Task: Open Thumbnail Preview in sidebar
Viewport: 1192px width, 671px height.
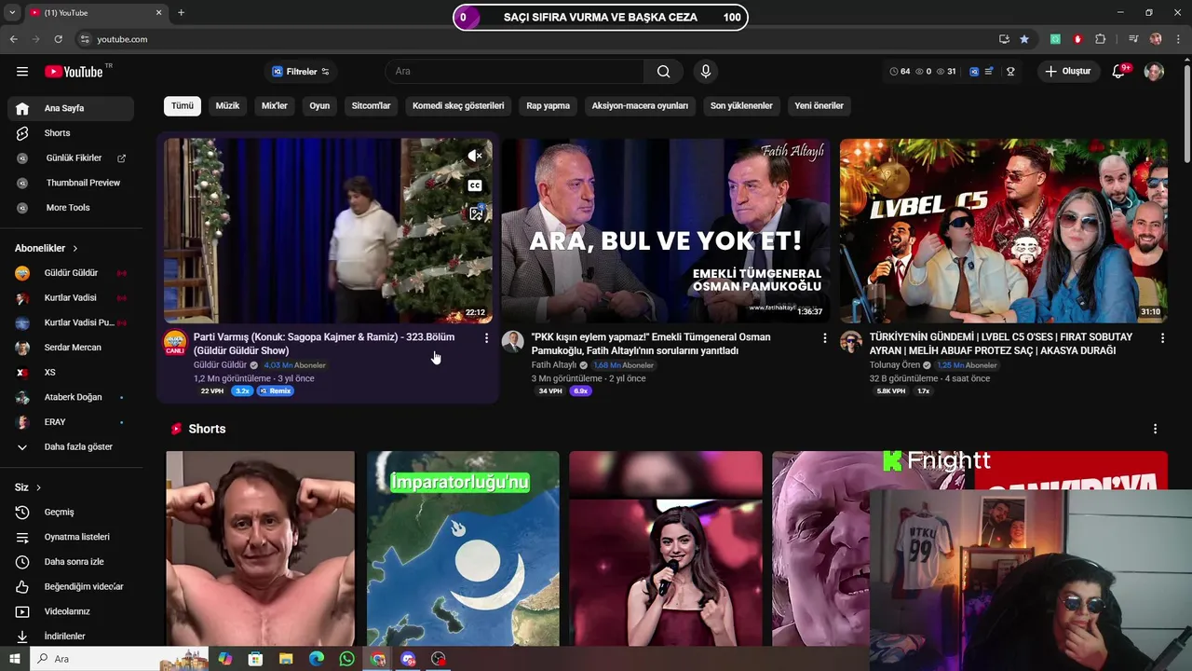Action: pos(71,184)
